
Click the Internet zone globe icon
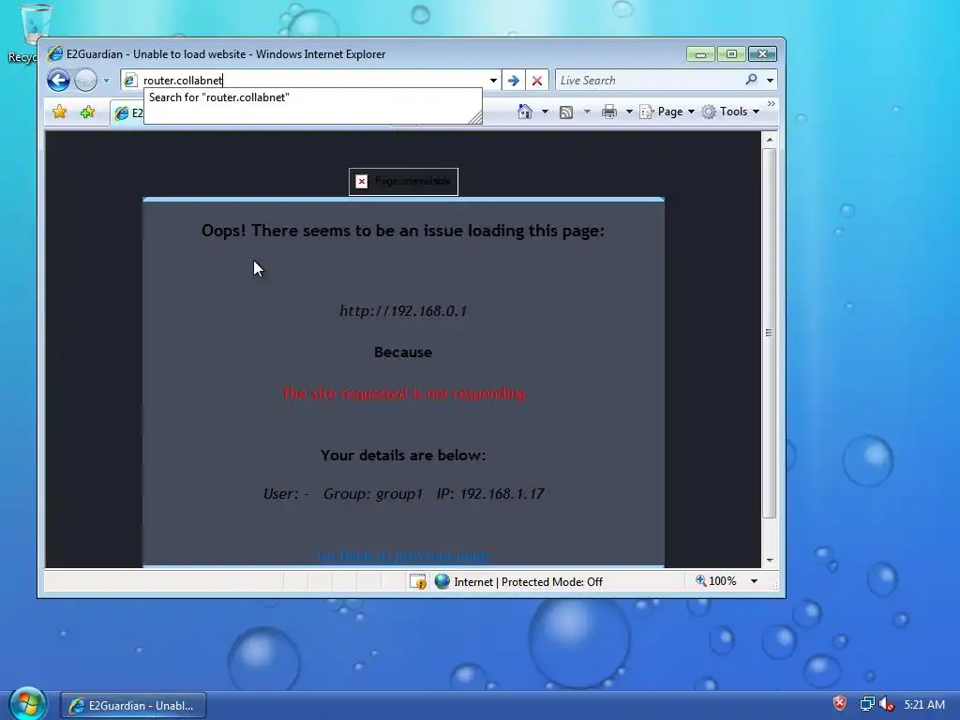pos(442,581)
